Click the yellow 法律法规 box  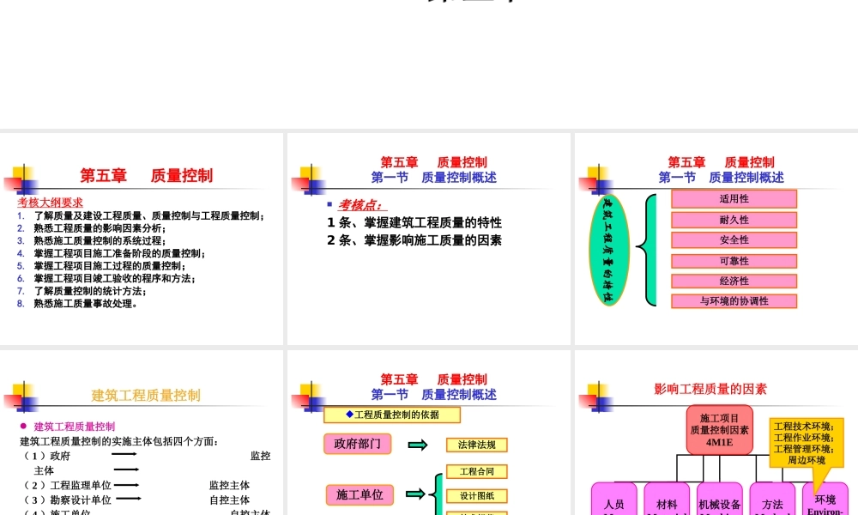tap(476, 445)
